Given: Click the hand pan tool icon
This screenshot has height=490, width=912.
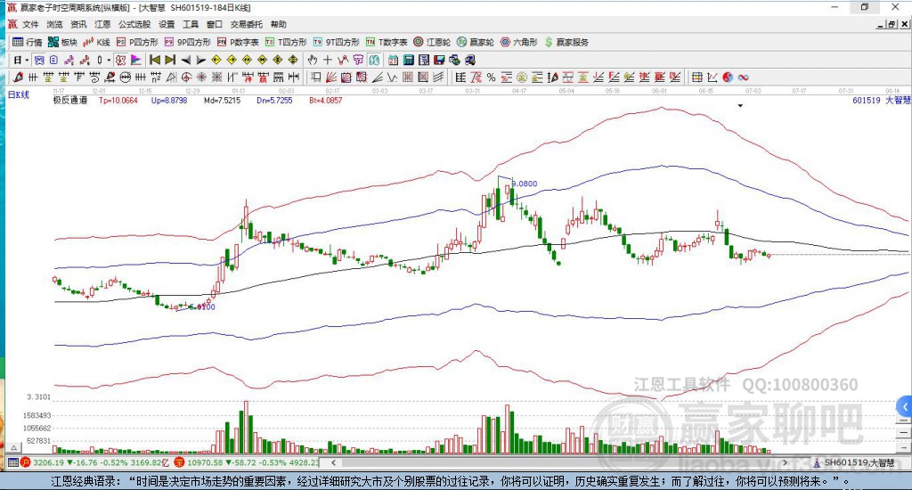Looking at the screenshot, I should pyautogui.click(x=313, y=60).
